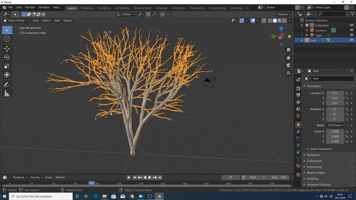Screen dimensions: 356x200
Task: Hide the Light object
Action: point(352,35)
